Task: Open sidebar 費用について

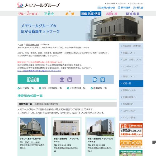Action: [131, 76]
